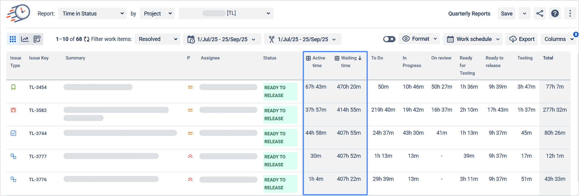Open the Time in Status report dropdown
This screenshot has width=579, height=196.
[92, 14]
